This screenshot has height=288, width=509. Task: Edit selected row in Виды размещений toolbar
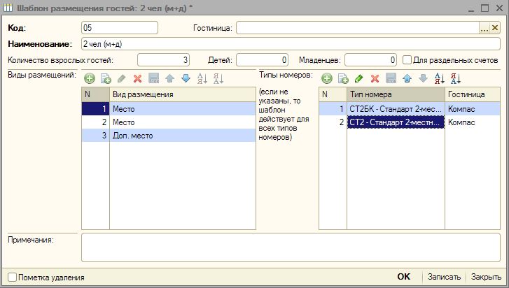click(x=122, y=78)
